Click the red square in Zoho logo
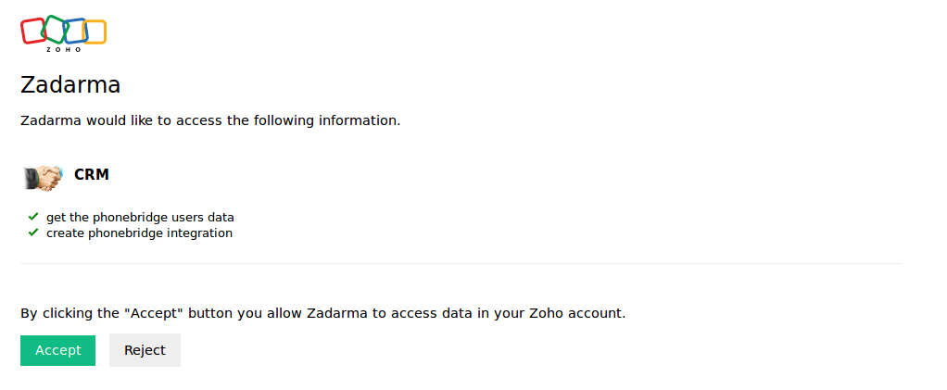This screenshot has width=947, height=390. 33,31
